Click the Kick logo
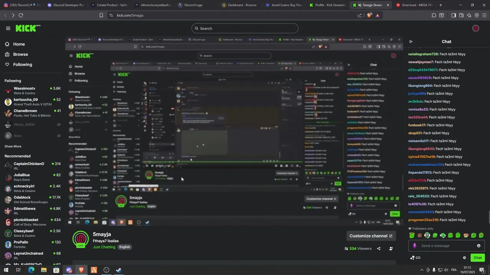The image size is (490, 275). tap(28, 28)
